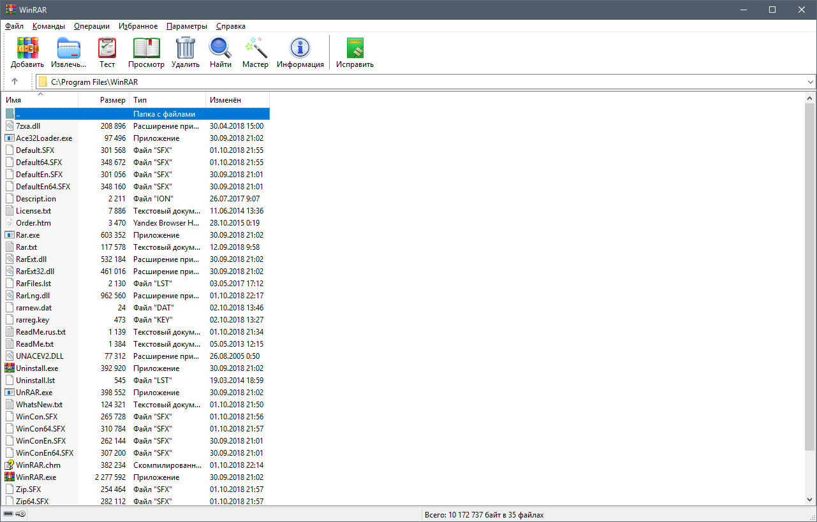Click the UNACEV2.DLL file icon

pos(10,356)
